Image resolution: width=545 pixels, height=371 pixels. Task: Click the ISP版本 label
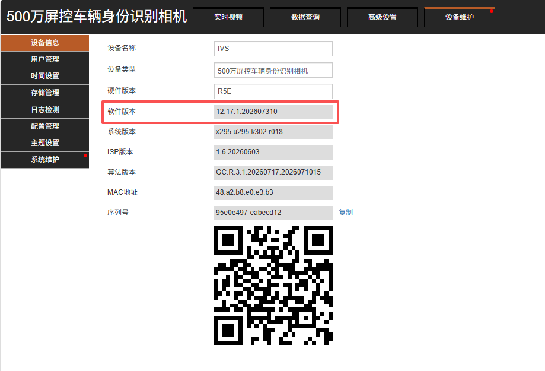120,152
